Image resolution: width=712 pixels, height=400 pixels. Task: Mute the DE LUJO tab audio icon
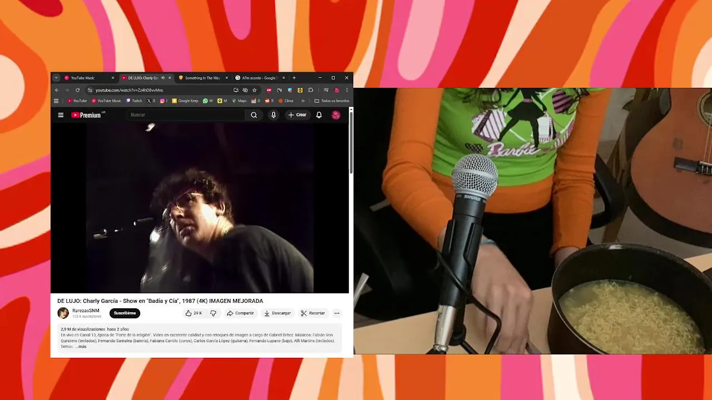tap(162, 78)
